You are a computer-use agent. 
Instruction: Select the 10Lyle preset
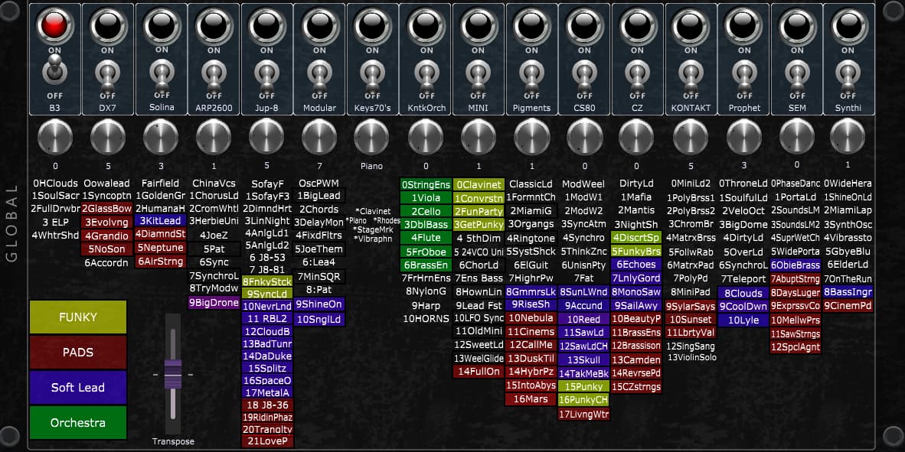(743, 320)
